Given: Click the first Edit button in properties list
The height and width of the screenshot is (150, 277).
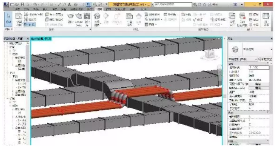Looking at the screenshot, I should (x=259, y=84).
